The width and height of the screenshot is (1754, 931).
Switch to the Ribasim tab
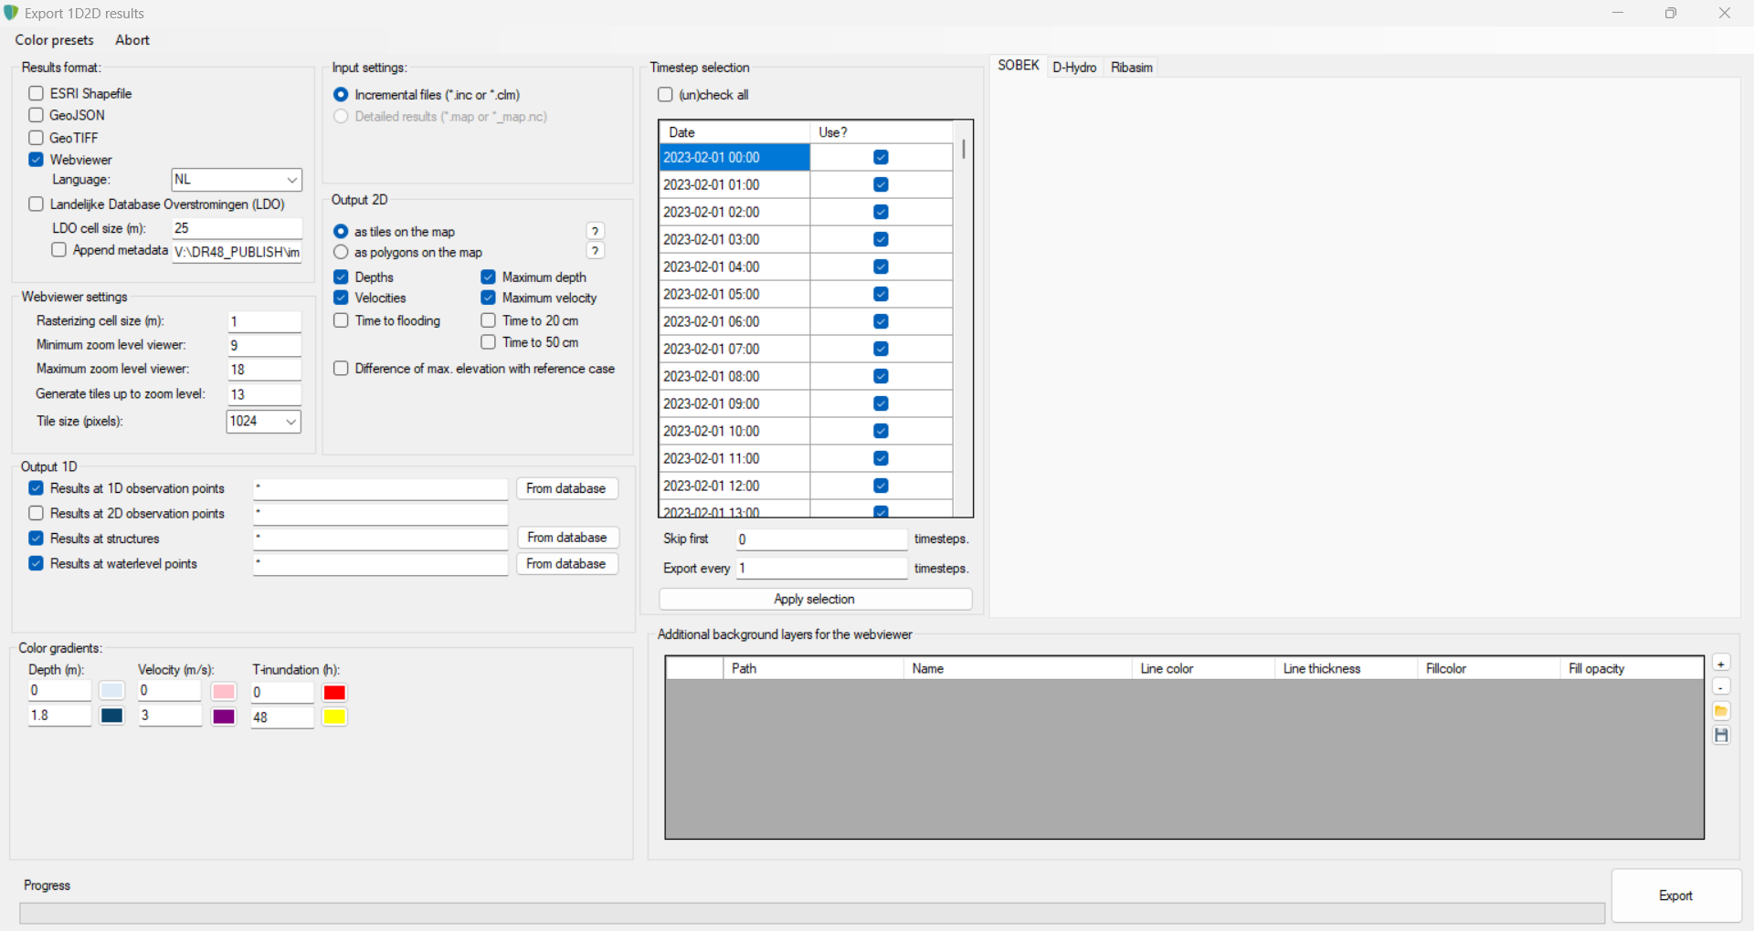tap(1131, 68)
